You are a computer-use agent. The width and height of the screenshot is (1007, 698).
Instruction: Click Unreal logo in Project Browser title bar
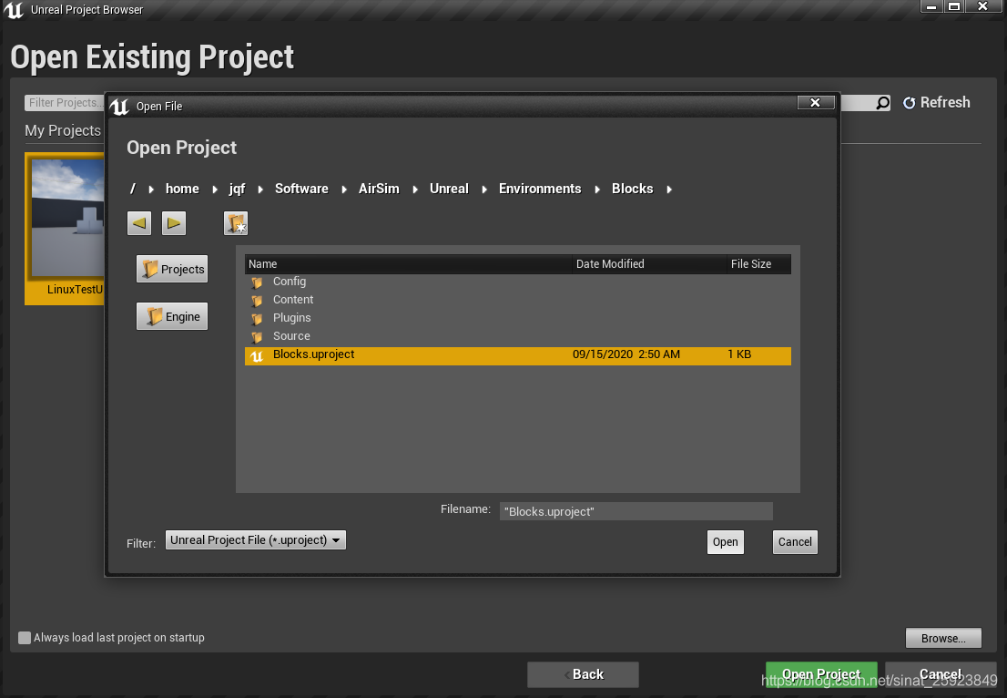pyautogui.click(x=14, y=10)
